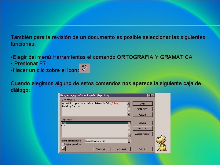Image resolution: width=220 pixels, height=165 pixels.
Task: Click the Omitir button
Action: click(x=143, y=104)
